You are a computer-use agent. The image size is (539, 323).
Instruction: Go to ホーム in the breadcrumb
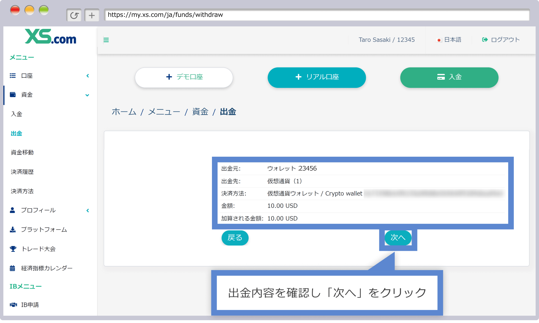[124, 112]
